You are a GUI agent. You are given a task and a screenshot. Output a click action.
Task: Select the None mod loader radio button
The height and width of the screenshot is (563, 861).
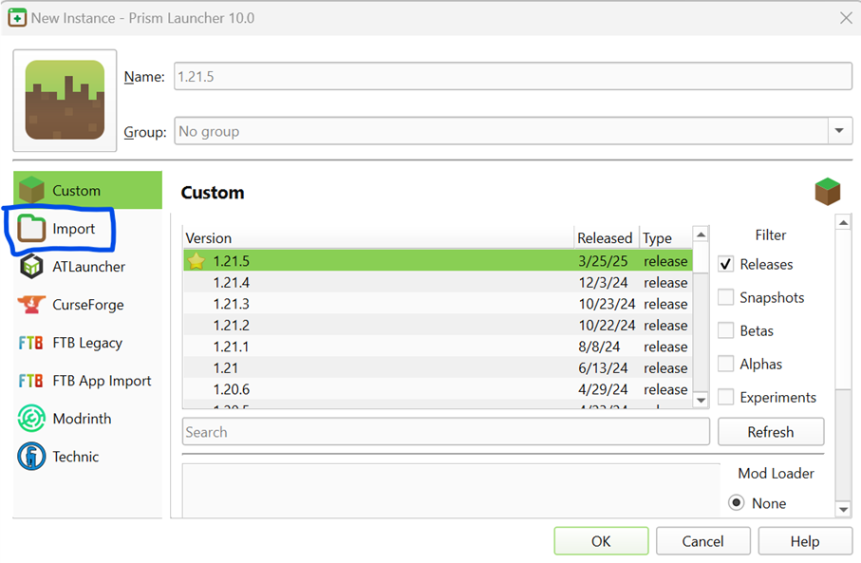(x=736, y=503)
